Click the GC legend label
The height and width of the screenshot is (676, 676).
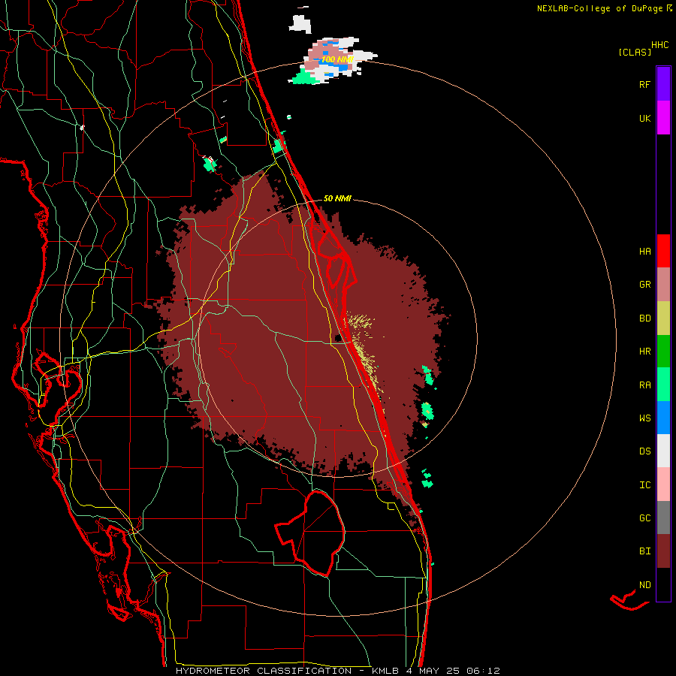point(644,518)
